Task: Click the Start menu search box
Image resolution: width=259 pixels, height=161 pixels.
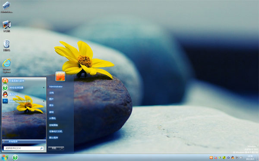Action: point(24,148)
